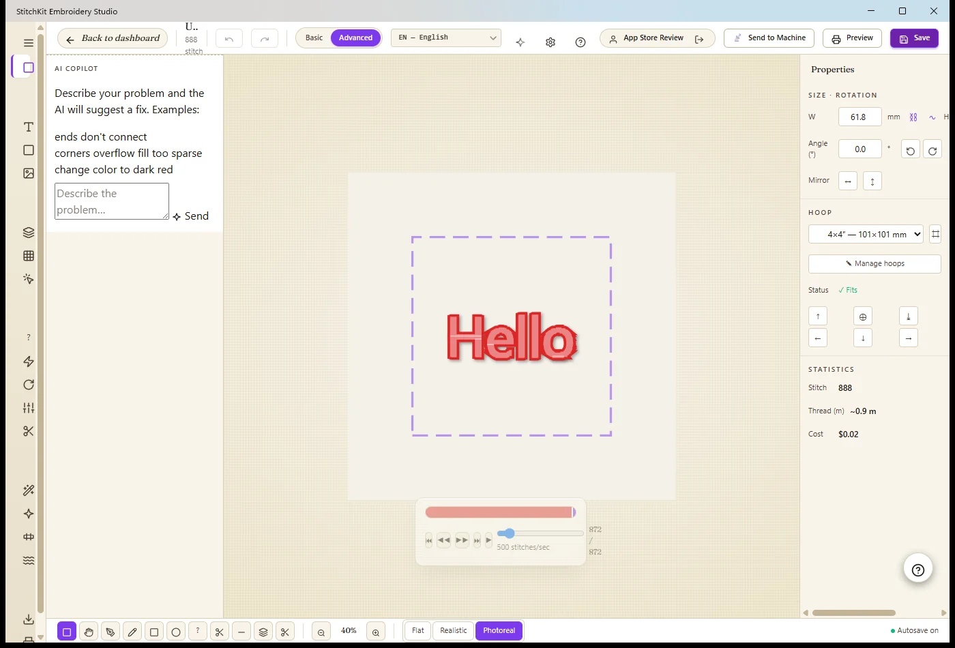Click the download icon at sidebar bottom
Image resolution: width=955 pixels, height=648 pixels.
(28, 619)
